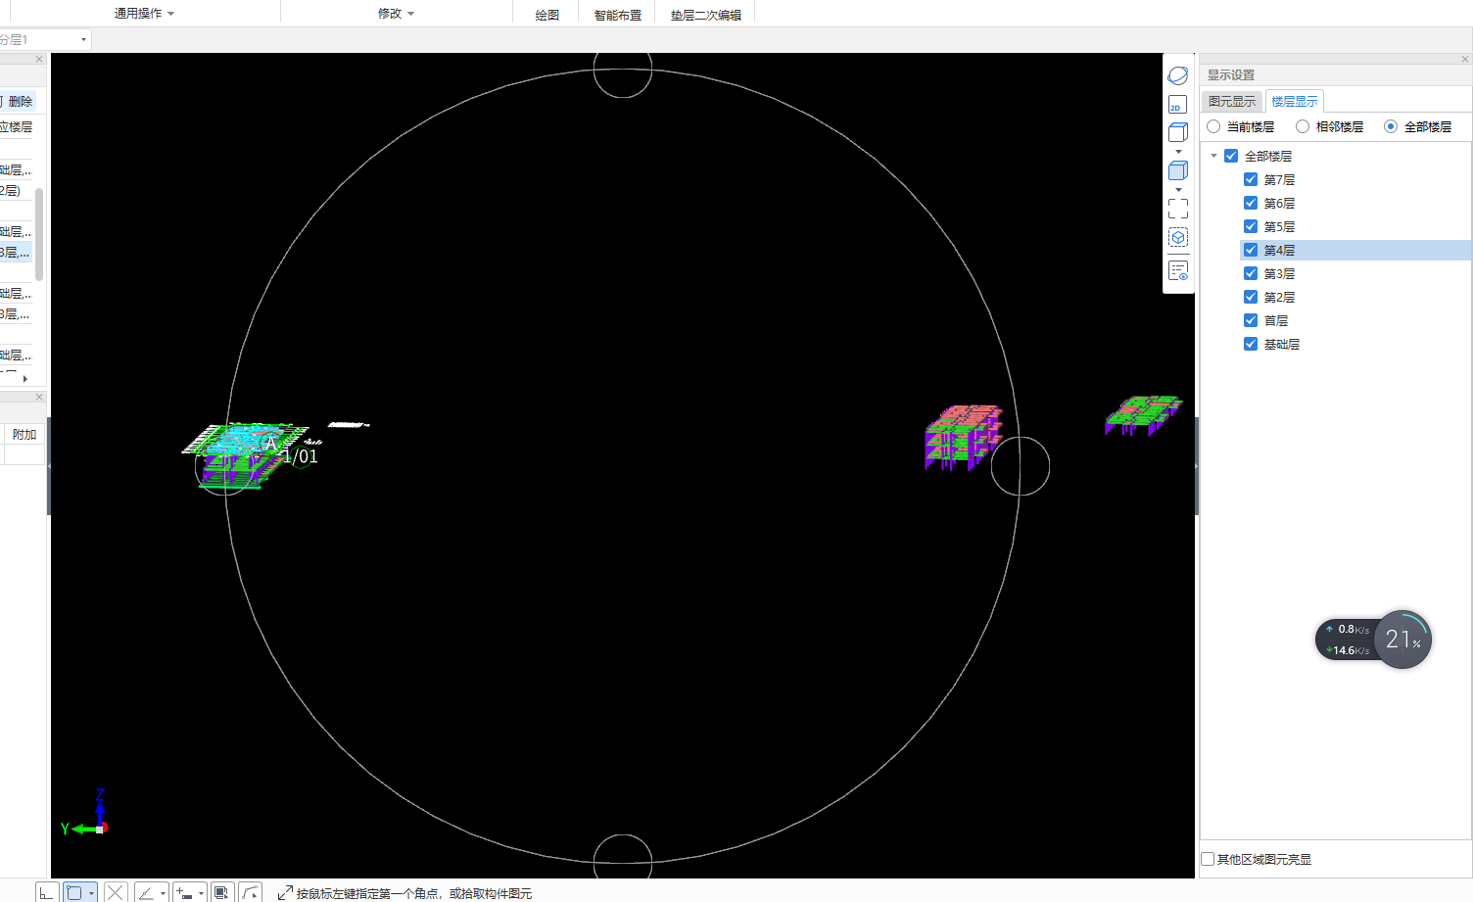The width and height of the screenshot is (1473, 902).
Task: Click the network speed widget showing 21%
Action: coord(1373,640)
